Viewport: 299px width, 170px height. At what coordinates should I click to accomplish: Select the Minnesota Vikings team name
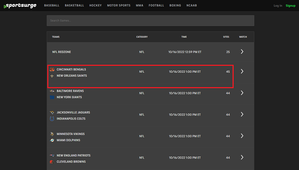coord(71,134)
